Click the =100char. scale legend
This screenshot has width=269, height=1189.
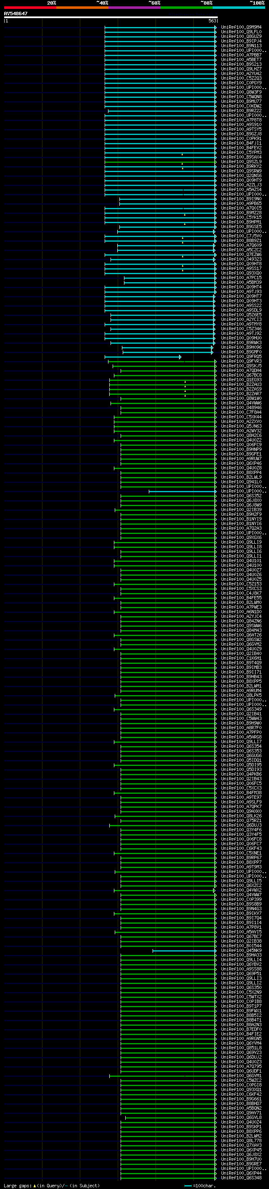click(x=200, y=1185)
